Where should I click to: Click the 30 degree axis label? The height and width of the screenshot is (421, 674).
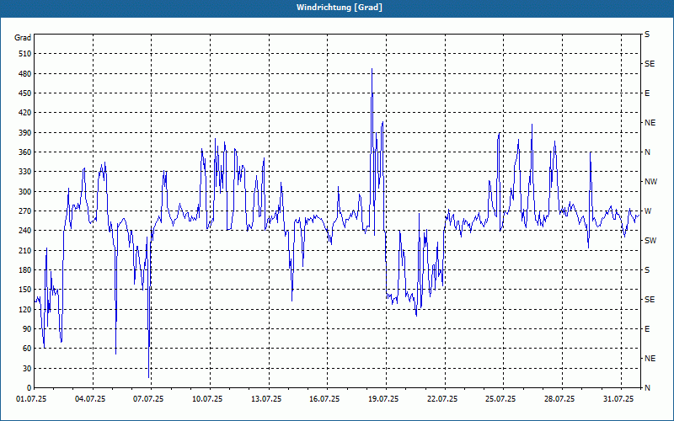click(x=27, y=368)
